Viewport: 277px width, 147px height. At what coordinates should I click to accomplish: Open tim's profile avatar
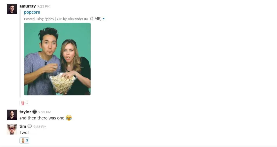pyautogui.click(x=12, y=129)
